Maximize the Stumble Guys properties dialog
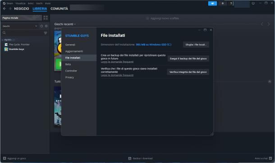The image size is (275, 163). 205,30
